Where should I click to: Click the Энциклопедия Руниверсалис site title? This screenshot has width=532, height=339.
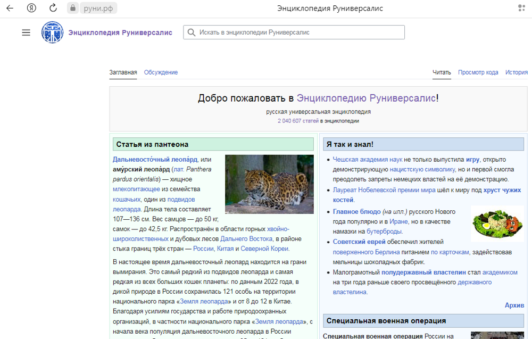click(120, 32)
